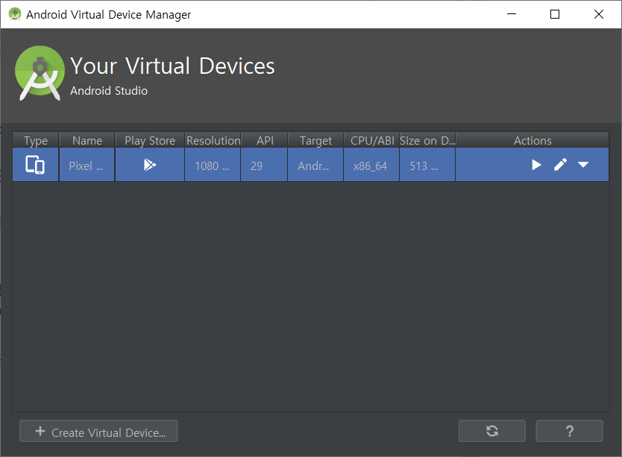
Task: Close the AVD Manager window
Action: 599,14
